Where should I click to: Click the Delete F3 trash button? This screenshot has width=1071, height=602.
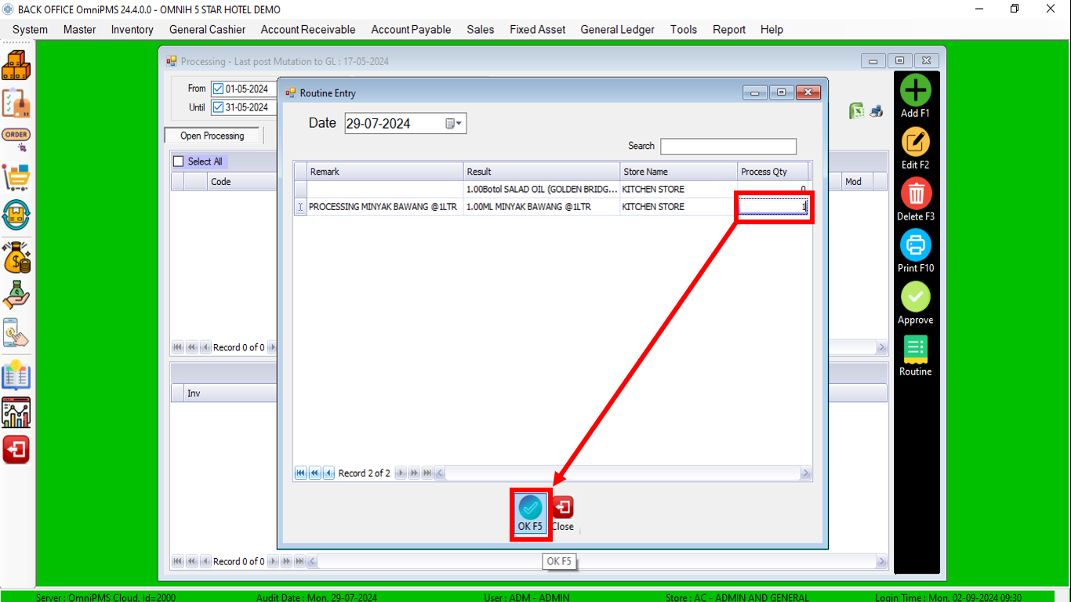915,200
